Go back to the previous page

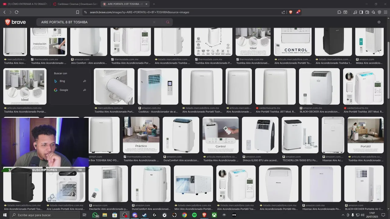(x=4, y=12)
